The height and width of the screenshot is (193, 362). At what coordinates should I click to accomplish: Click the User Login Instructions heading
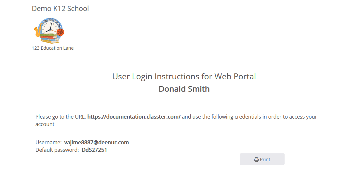click(x=184, y=76)
